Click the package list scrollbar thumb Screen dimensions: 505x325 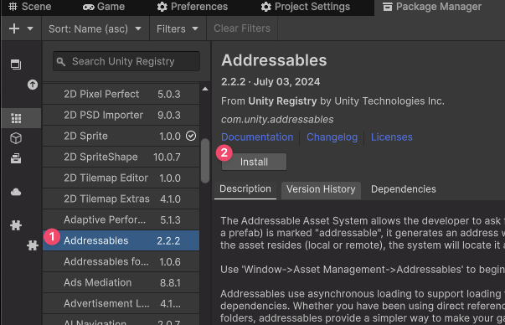tap(205, 161)
